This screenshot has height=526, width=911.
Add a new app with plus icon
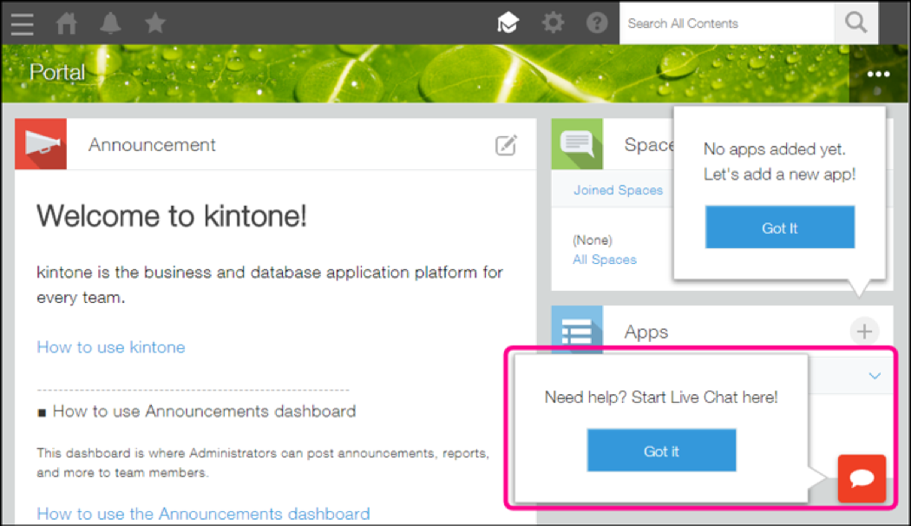click(864, 331)
